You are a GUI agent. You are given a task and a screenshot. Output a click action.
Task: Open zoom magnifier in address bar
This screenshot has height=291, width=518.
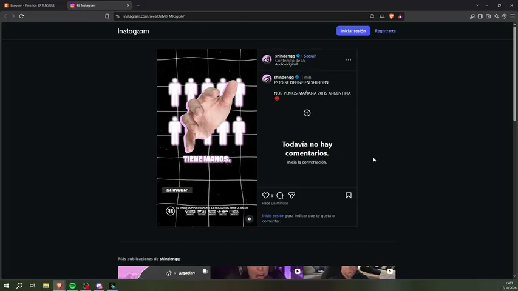coord(372,16)
